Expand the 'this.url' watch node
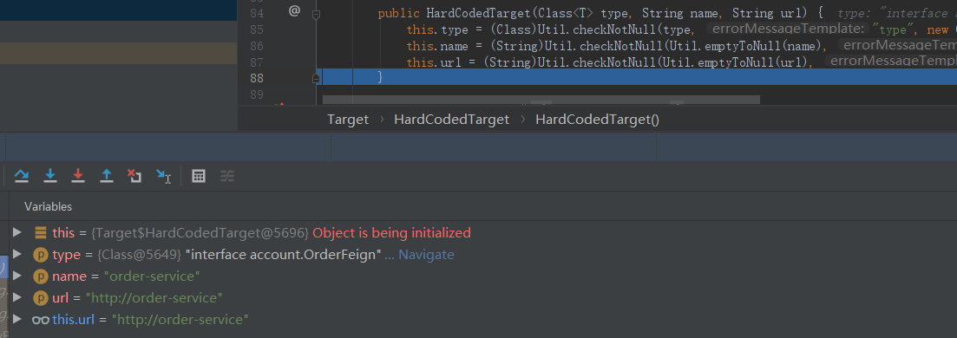 [x=17, y=319]
